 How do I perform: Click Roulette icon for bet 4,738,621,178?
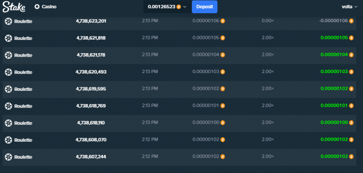(8, 55)
